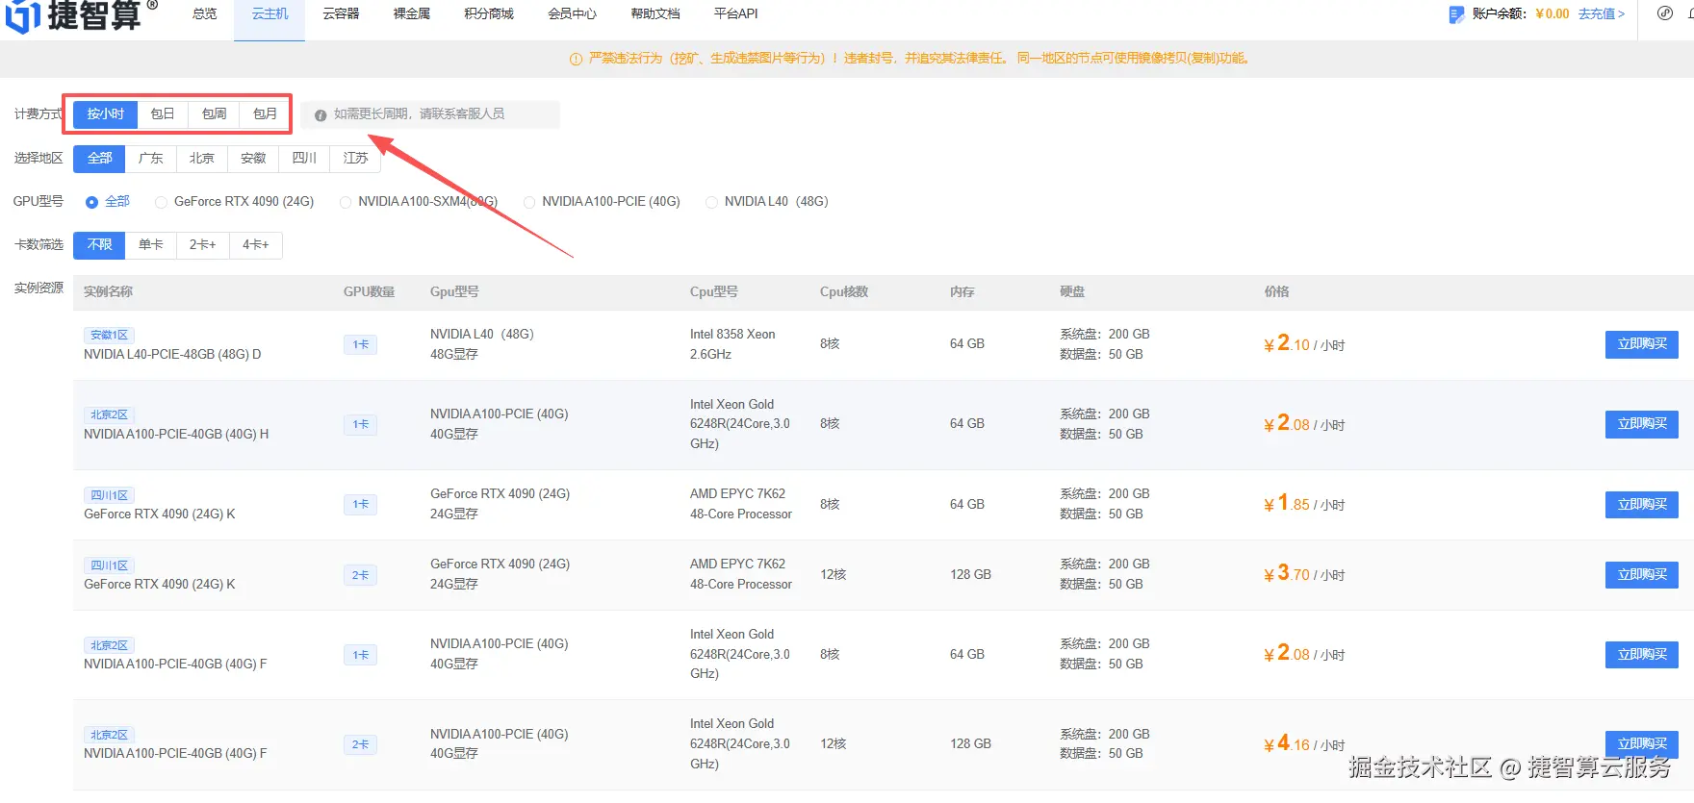The image size is (1694, 803).
Task: Open the 帮助文档 navigation tab
Action: tap(655, 13)
